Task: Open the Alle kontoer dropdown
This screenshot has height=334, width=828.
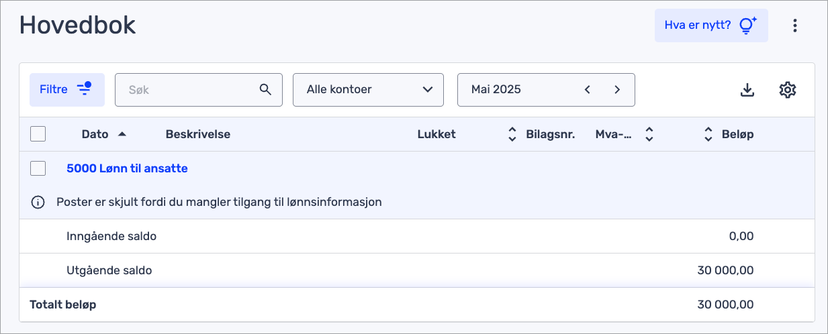Action: click(x=368, y=90)
